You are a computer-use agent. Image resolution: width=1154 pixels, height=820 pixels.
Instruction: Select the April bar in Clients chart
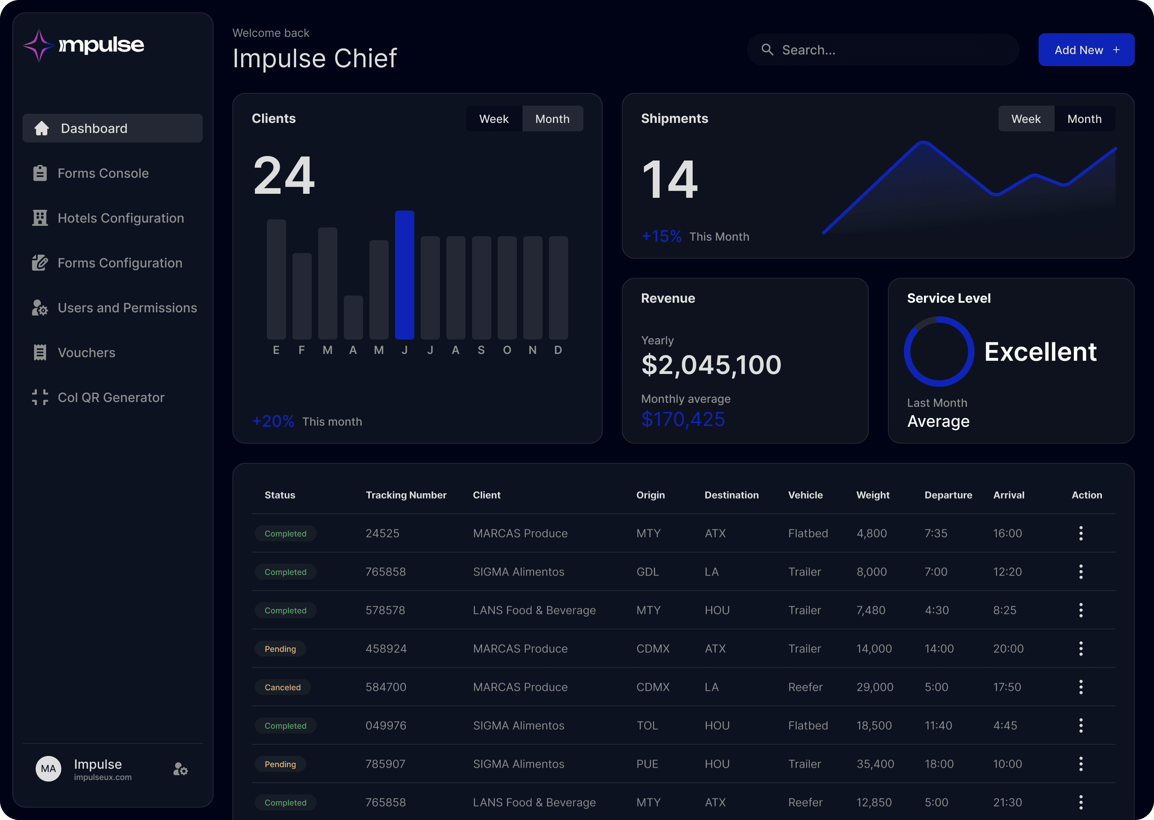(x=353, y=317)
